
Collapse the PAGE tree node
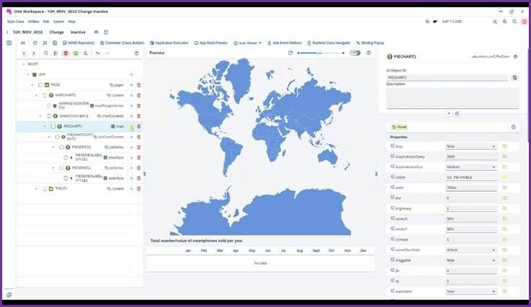[x=32, y=85]
